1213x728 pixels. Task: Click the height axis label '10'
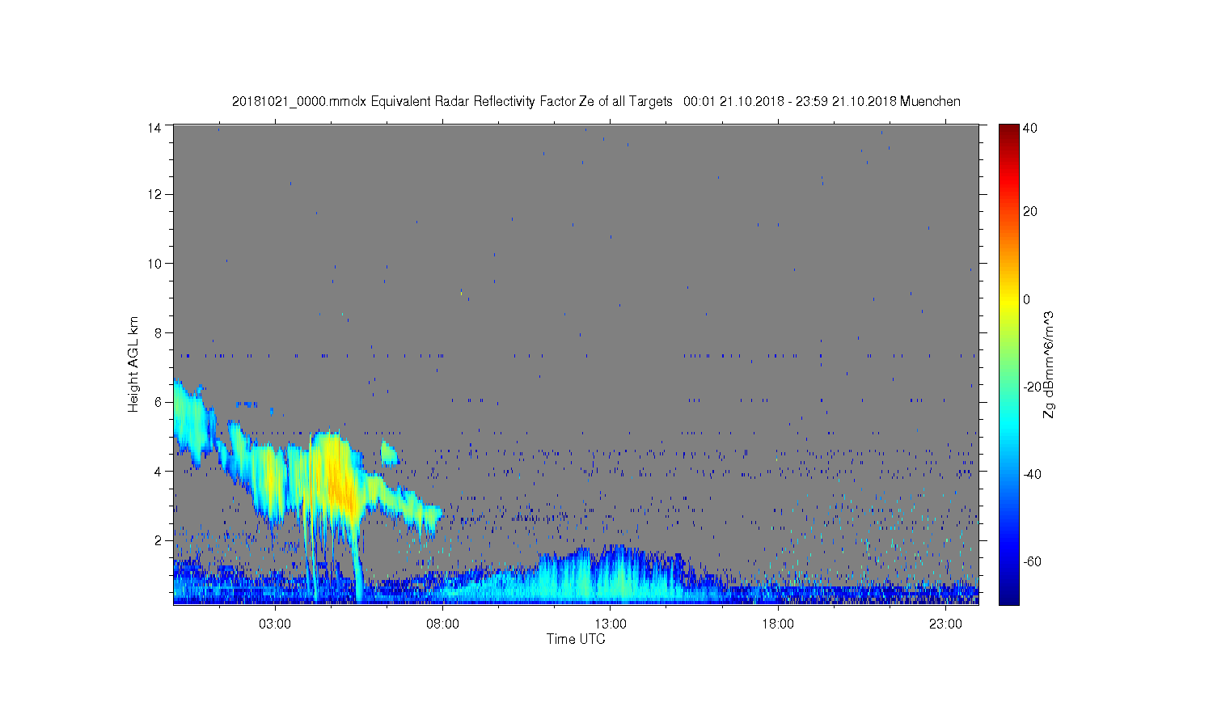pos(155,264)
